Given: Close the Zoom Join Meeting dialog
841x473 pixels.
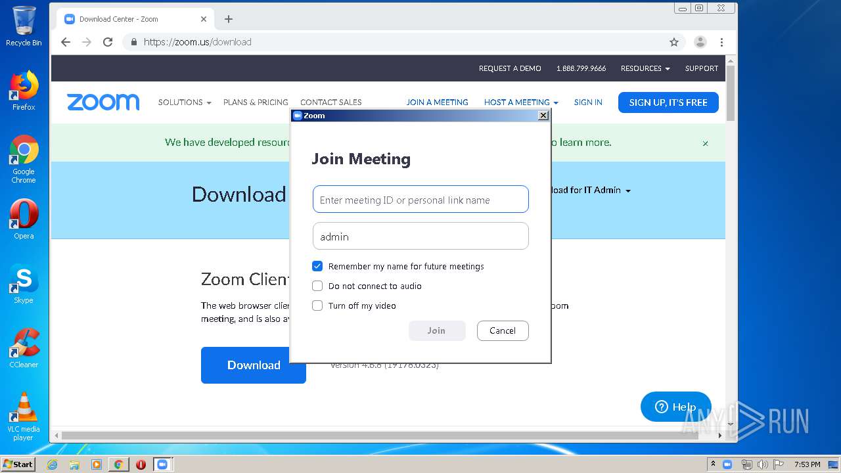Looking at the screenshot, I should [543, 116].
